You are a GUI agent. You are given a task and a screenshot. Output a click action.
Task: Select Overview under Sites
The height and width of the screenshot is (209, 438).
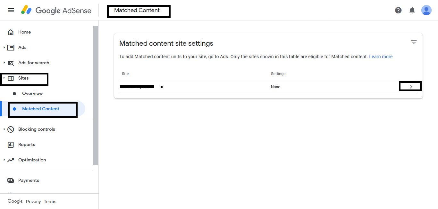click(32, 93)
